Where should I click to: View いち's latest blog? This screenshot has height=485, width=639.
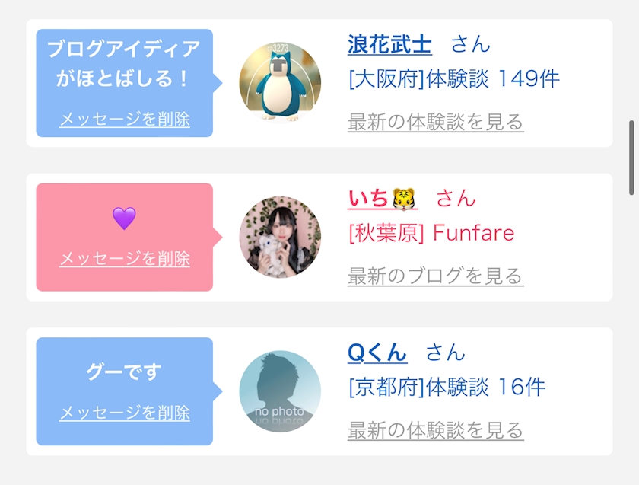point(435,276)
